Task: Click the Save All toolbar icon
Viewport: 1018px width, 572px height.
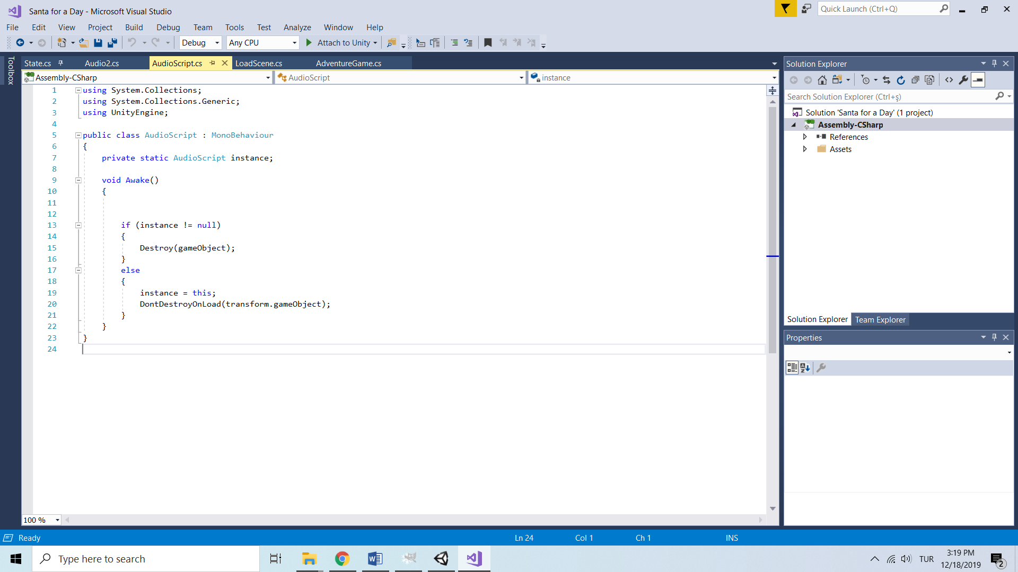Action: pyautogui.click(x=112, y=43)
